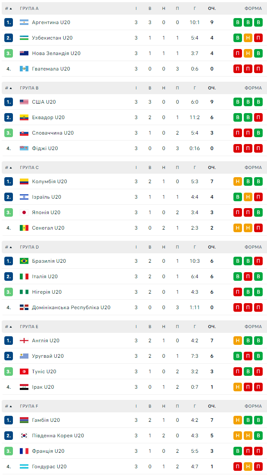Click the France U20 flag icon
Viewport: 267px width, 476px height.
(x=24, y=451)
